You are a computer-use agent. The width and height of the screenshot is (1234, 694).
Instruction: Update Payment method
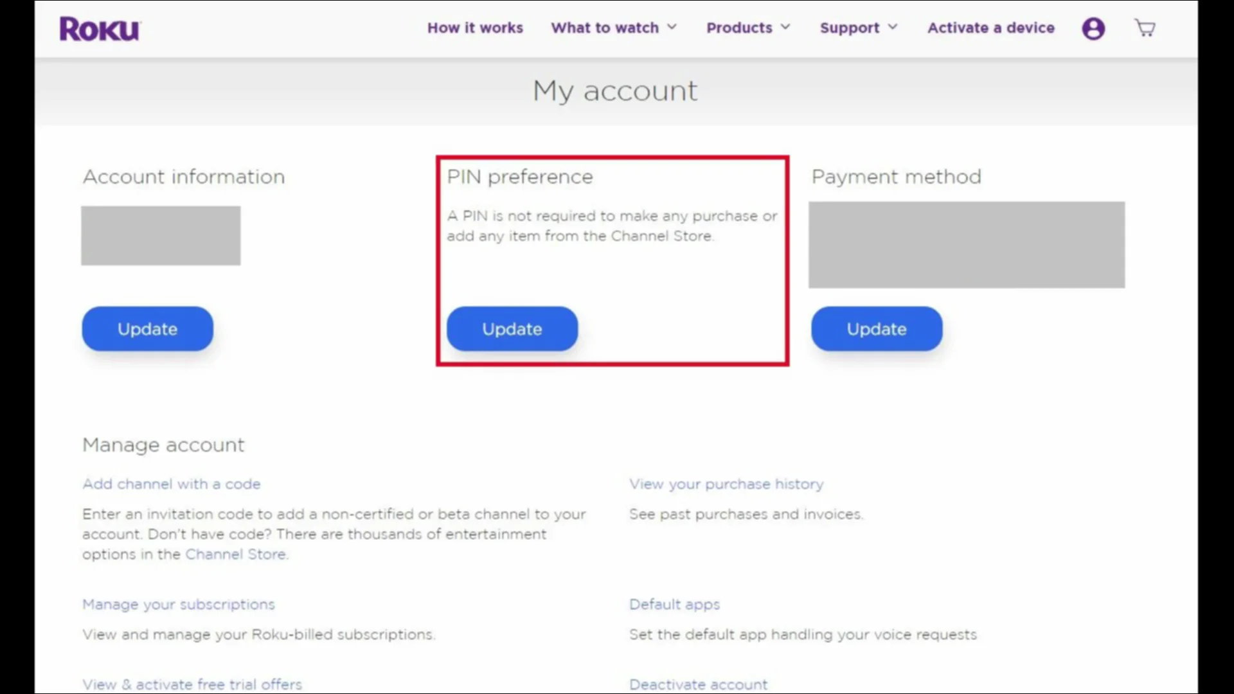(877, 329)
